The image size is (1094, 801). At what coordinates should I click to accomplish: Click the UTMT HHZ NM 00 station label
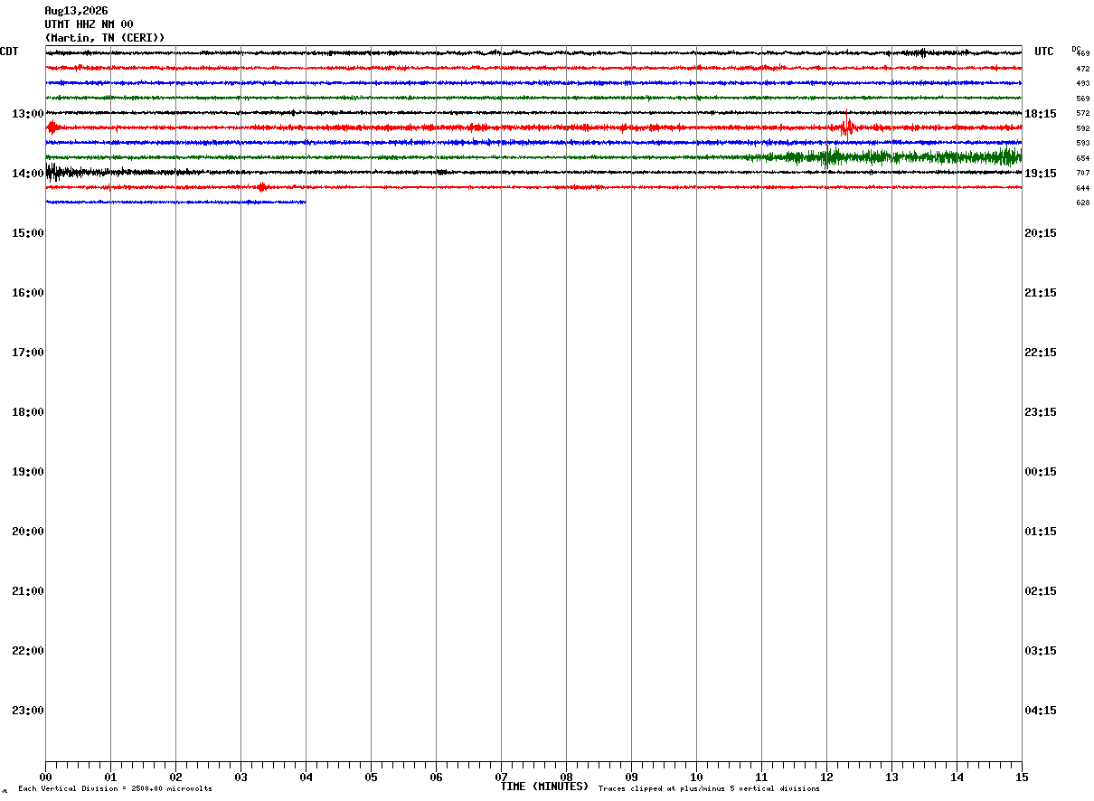click(89, 24)
